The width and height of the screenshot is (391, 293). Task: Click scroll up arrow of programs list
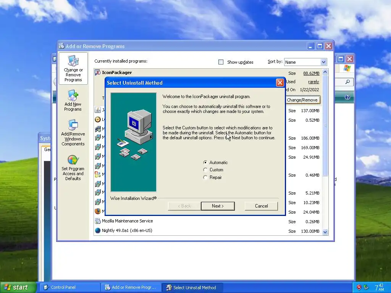[325, 72]
